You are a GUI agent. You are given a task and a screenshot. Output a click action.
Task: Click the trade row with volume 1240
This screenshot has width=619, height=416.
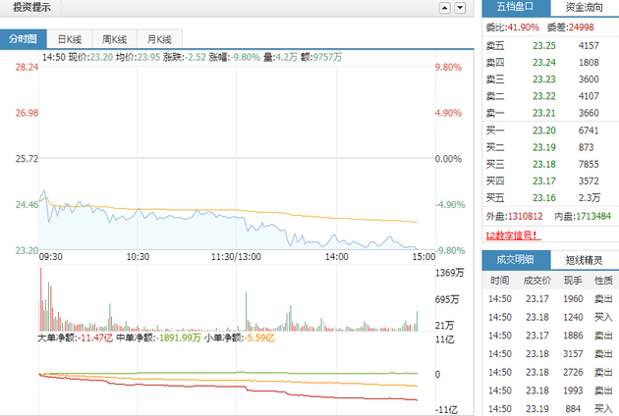[x=550, y=318]
